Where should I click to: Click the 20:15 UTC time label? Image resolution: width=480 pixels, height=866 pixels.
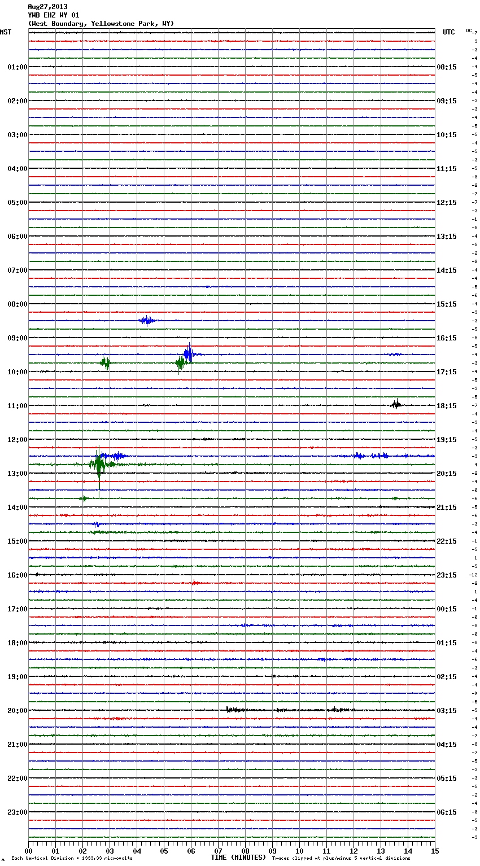point(447,474)
